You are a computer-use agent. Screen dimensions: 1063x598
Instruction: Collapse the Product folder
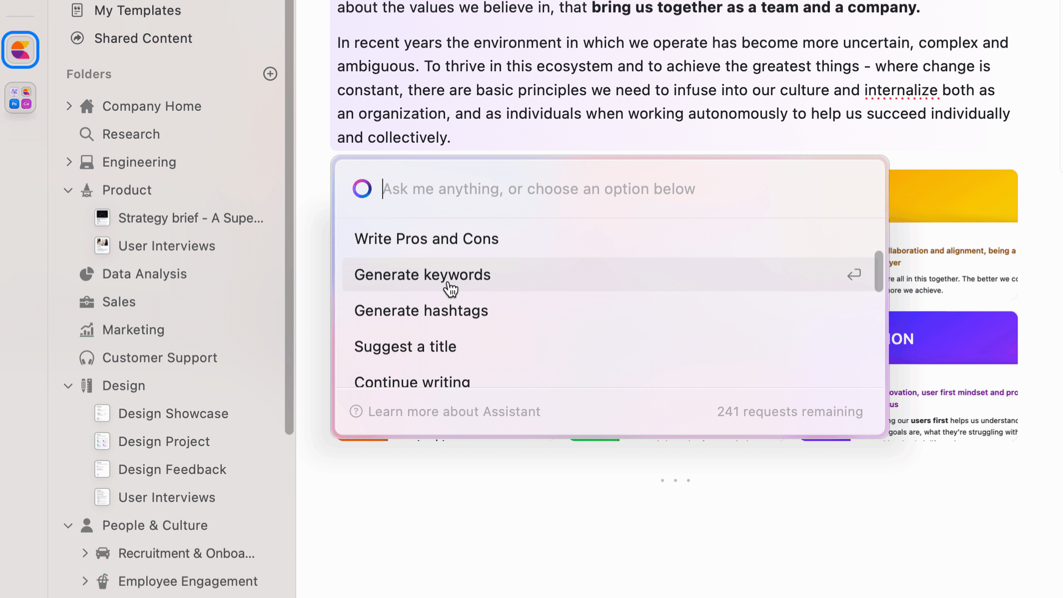[68, 190]
